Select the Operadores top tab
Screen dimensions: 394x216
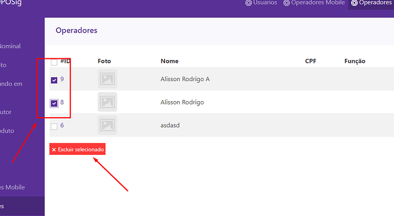tap(371, 3)
